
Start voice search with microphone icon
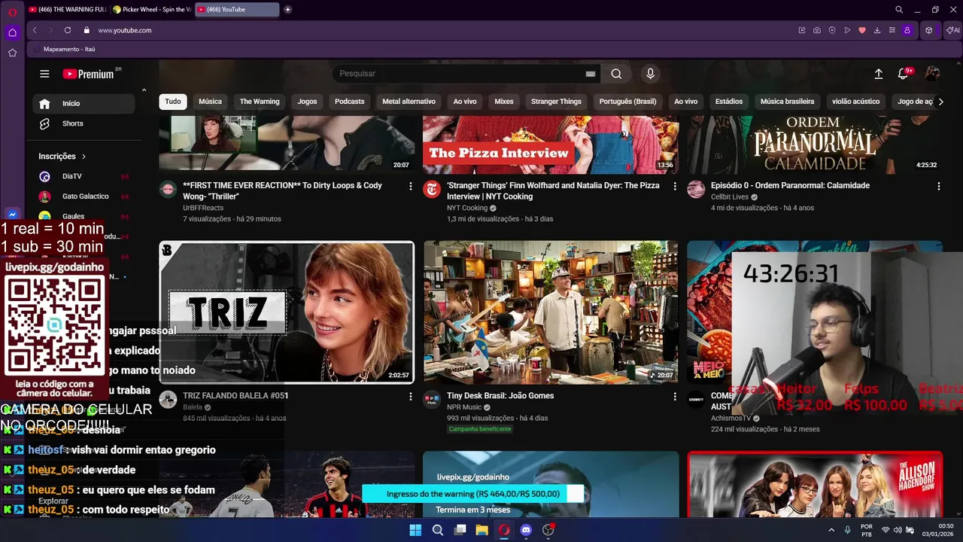tap(650, 74)
